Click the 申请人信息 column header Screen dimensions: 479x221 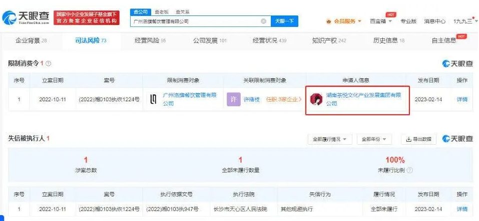tap(355, 80)
